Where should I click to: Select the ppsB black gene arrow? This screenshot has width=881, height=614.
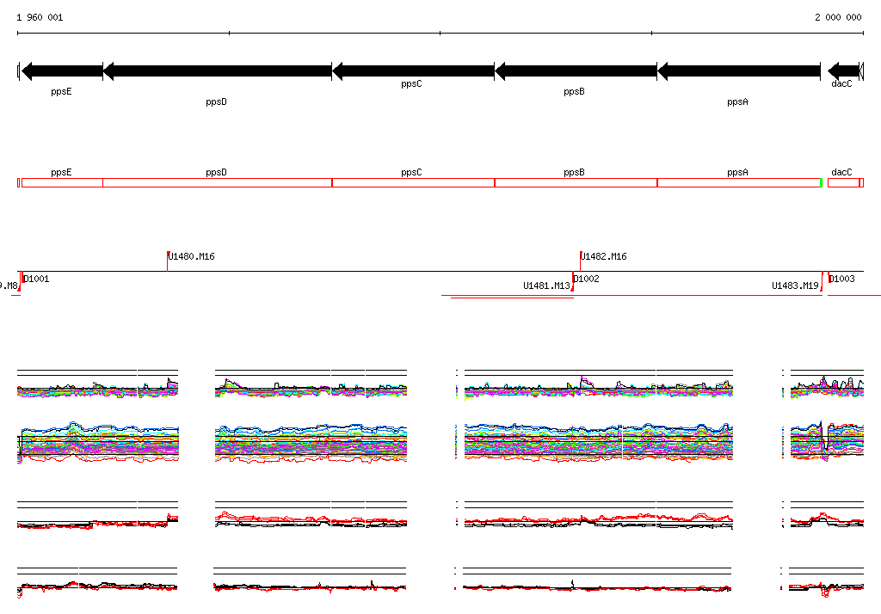[576, 71]
